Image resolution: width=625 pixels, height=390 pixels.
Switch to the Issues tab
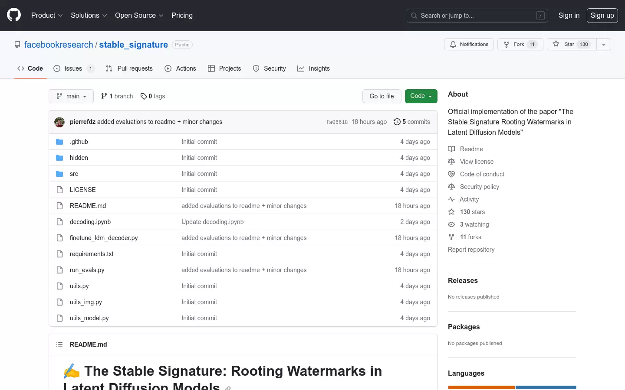click(74, 68)
